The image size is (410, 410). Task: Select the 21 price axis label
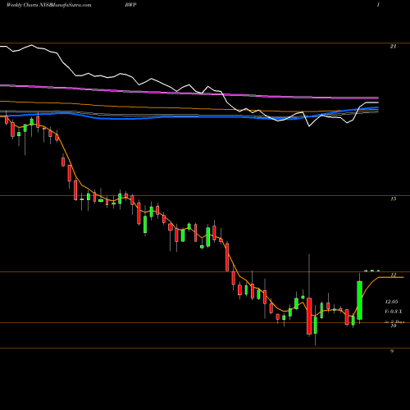(x=393, y=47)
